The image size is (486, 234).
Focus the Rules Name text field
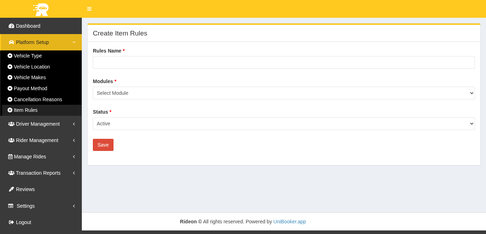(284, 62)
